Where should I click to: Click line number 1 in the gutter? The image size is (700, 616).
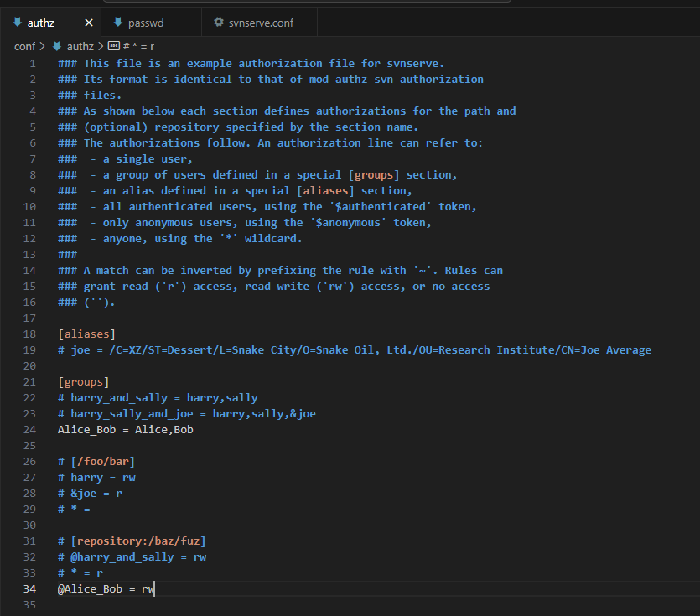[33, 64]
